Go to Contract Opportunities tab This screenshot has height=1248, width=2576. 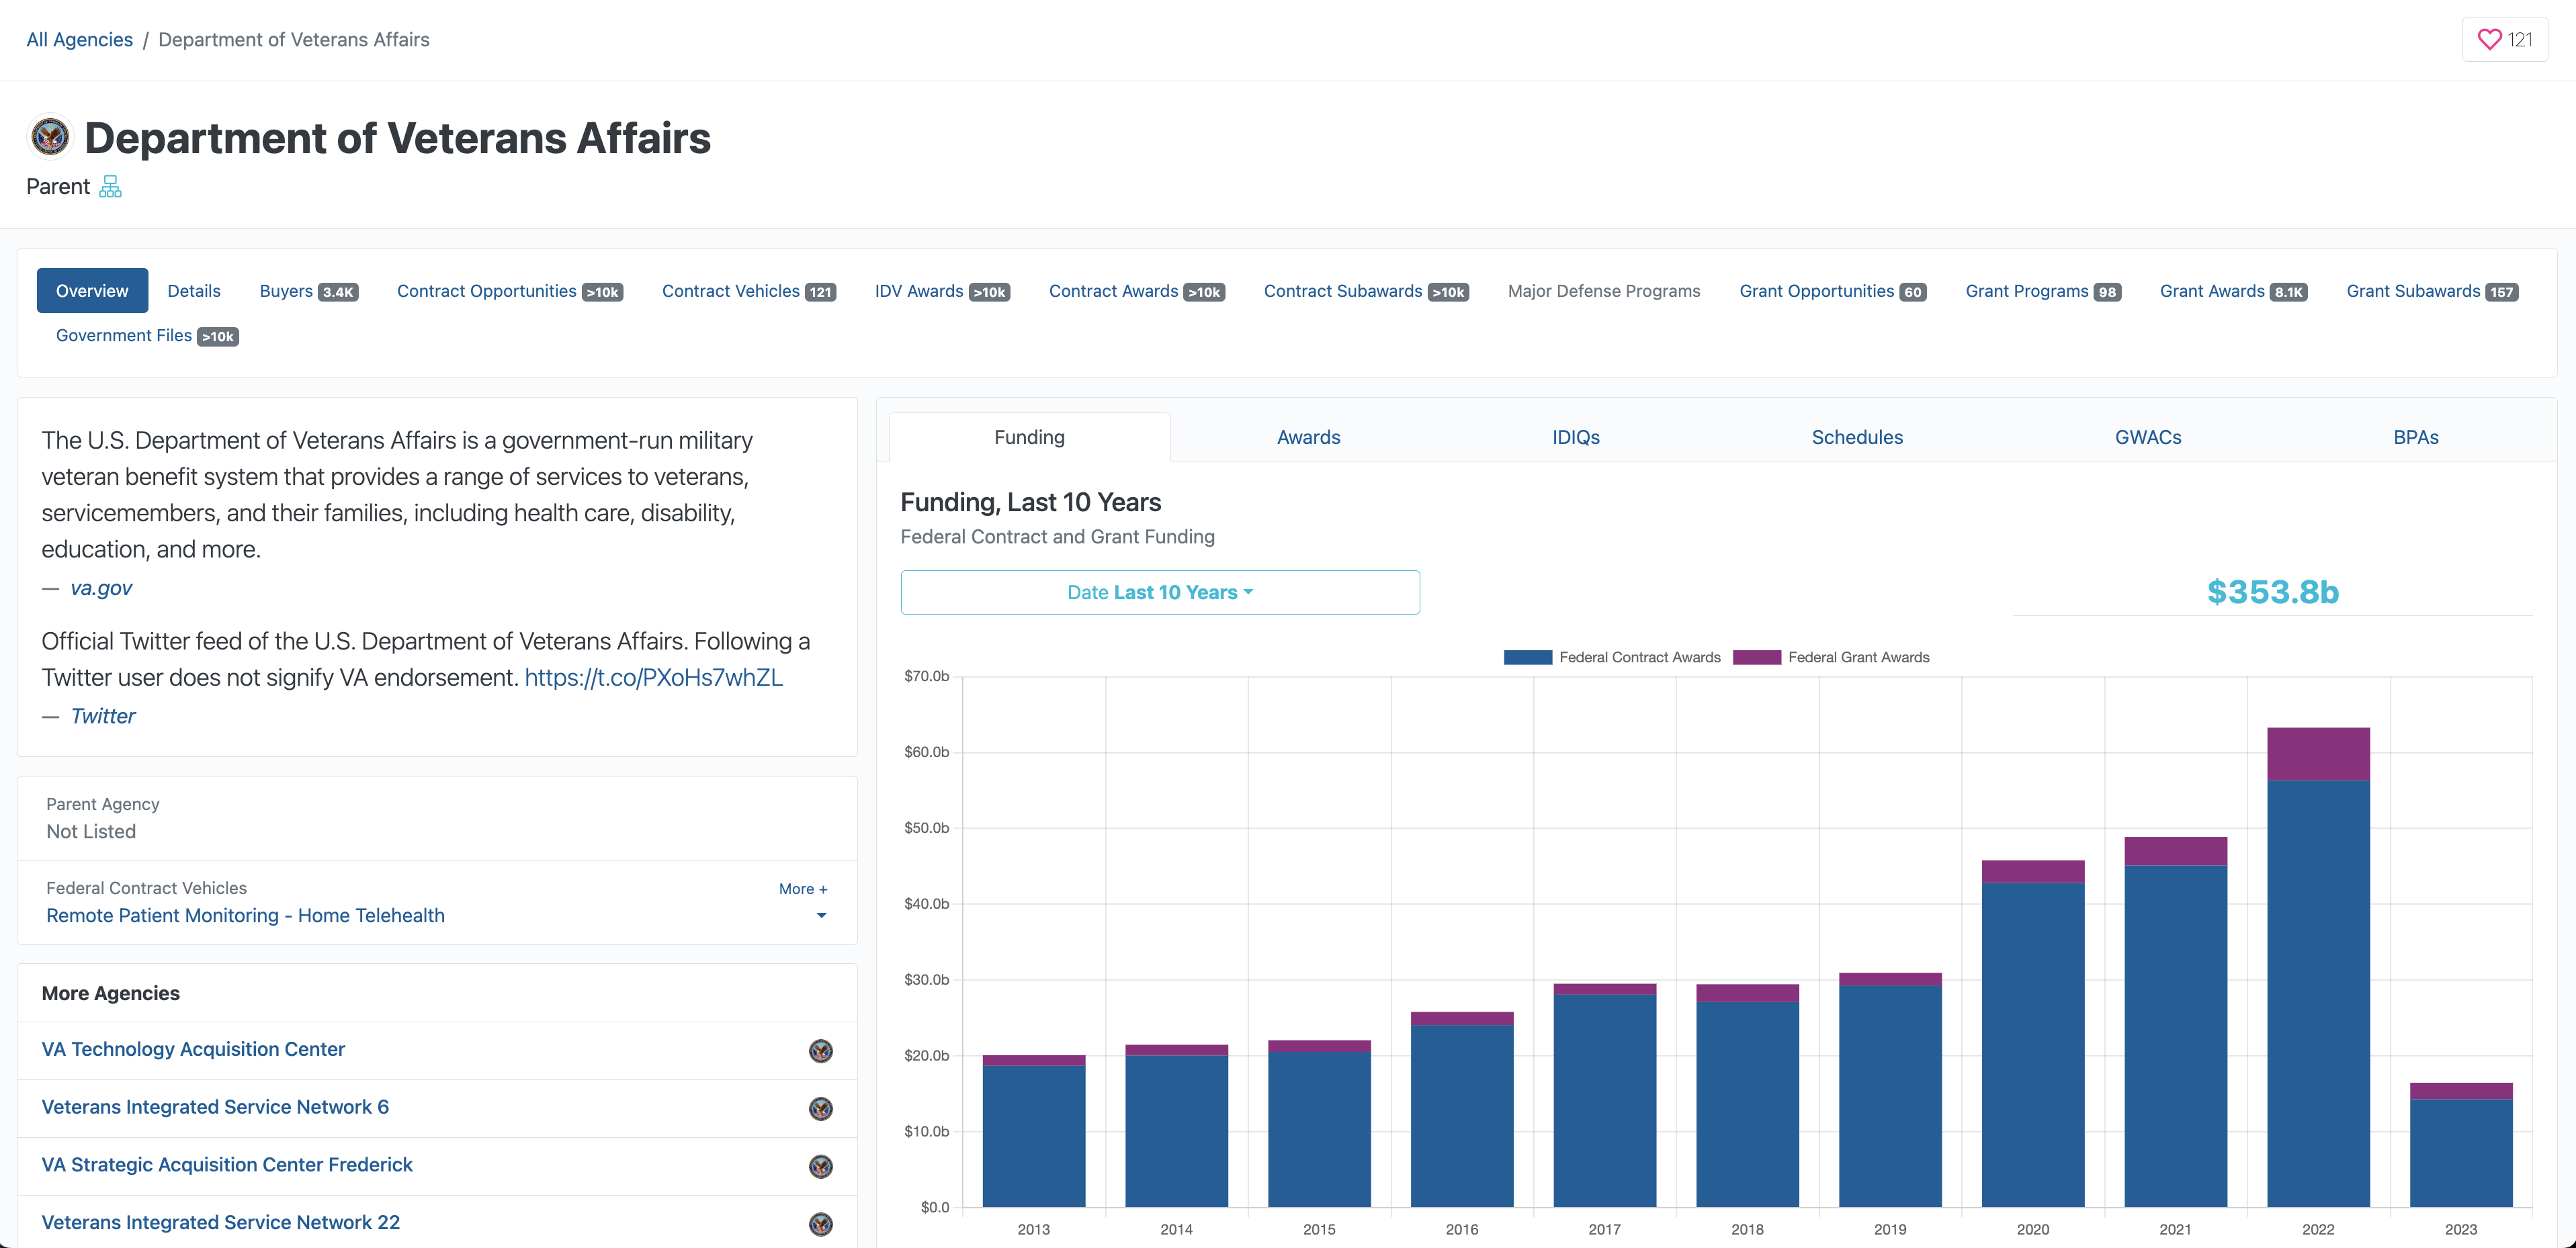[510, 291]
